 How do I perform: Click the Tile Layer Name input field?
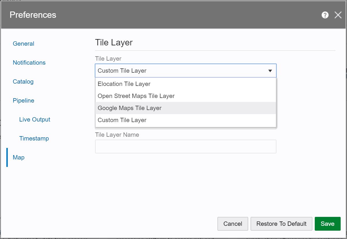[186, 146]
